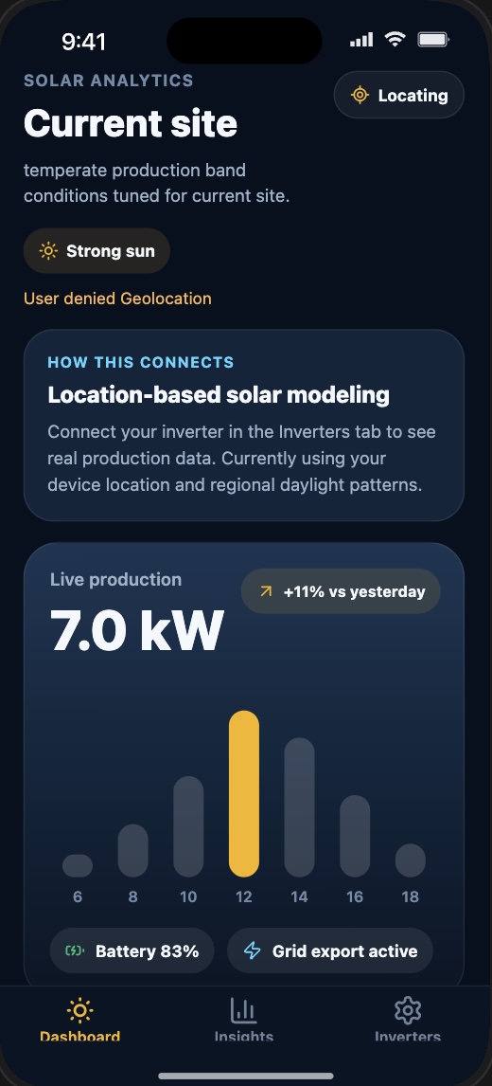
Task: Tap the Grid export active chip
Action: 330,950
